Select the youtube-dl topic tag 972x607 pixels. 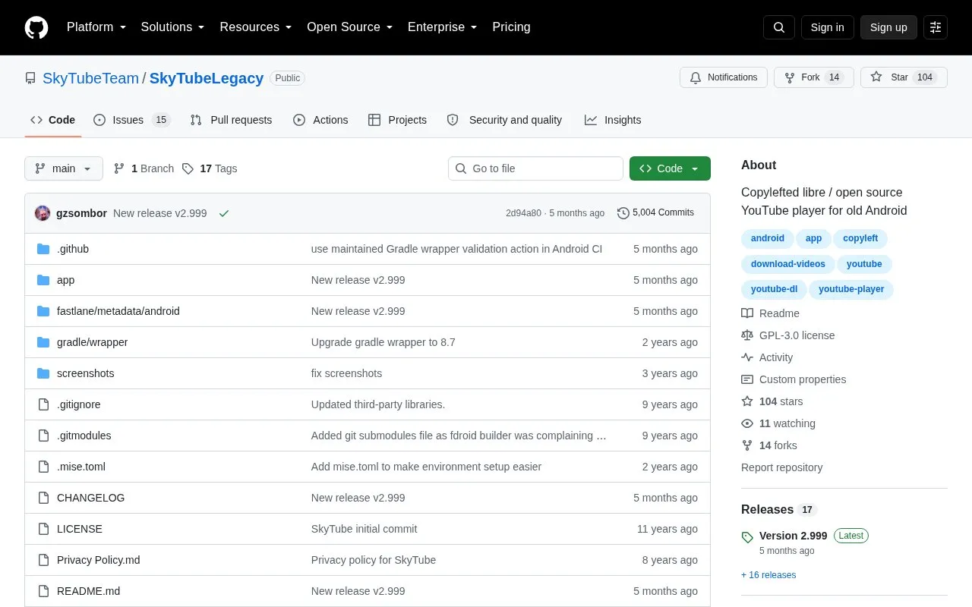[774, 289]
